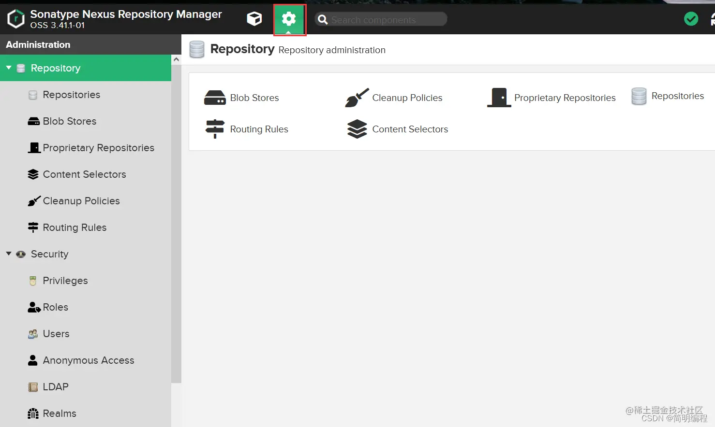This screenshot has width=715, height=427.
Task: Click the Content Selectors layers icon in sidebar
Action: coord(33,174)
